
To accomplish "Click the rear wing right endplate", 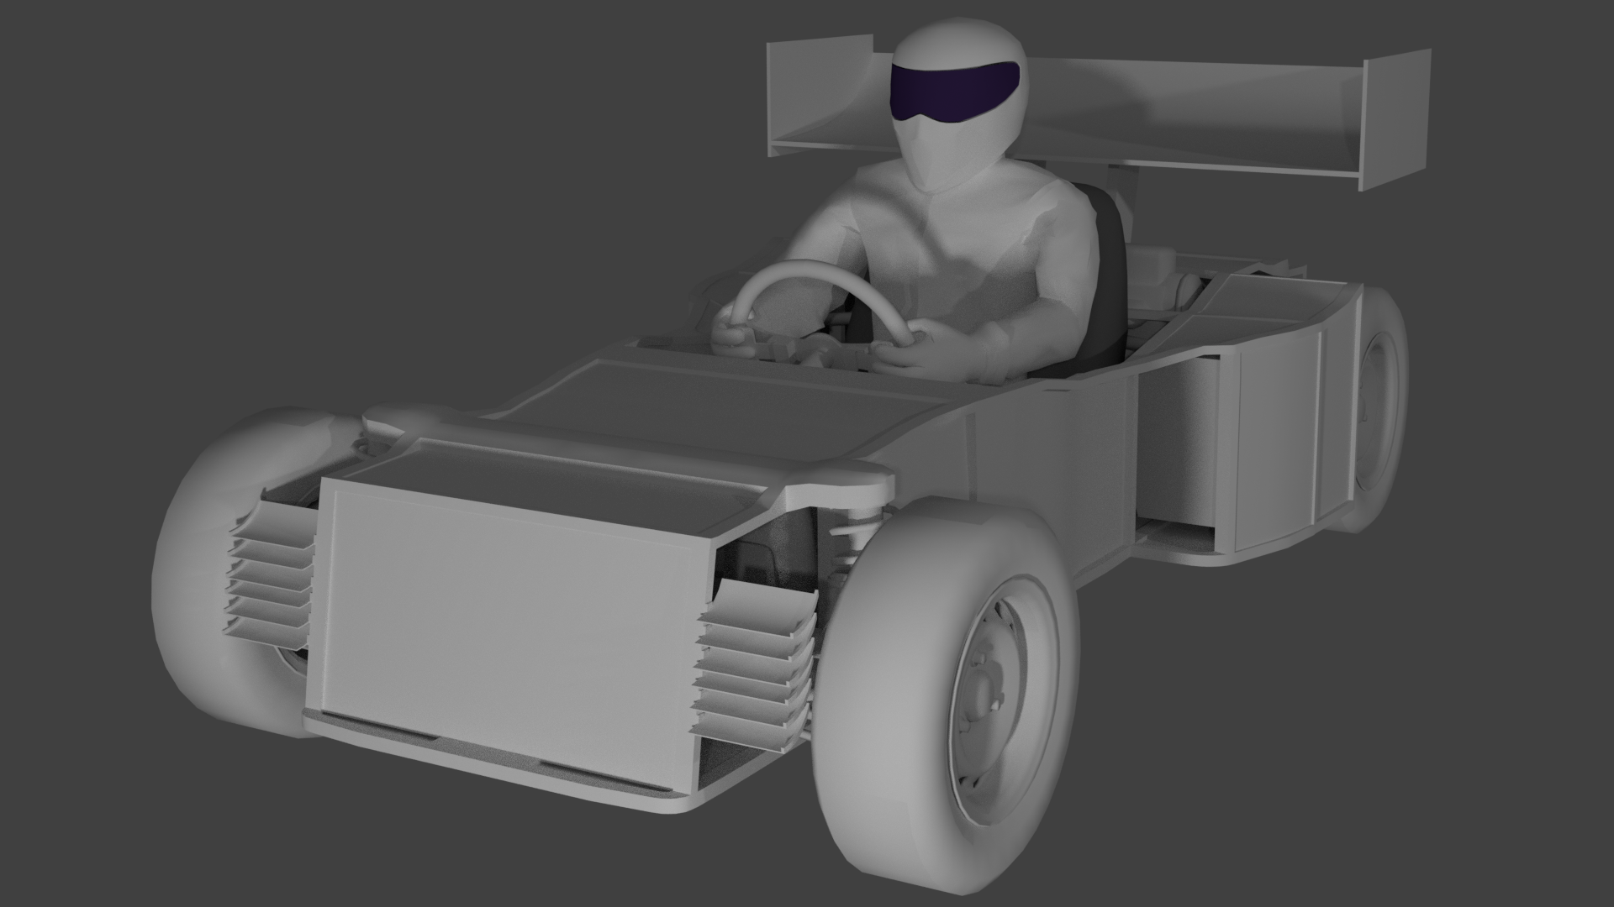I will point(1395,118).
